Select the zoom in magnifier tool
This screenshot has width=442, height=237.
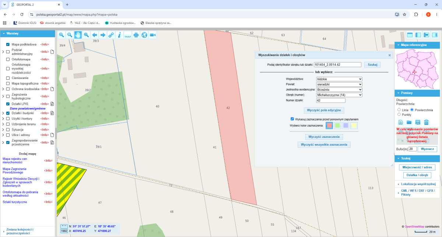tap(62, 35)
